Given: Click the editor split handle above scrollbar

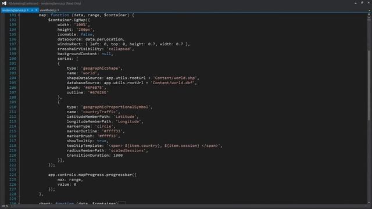Looking at the screenshot, I should (x=369, y=14).
